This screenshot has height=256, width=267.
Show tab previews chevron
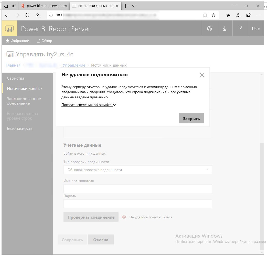(134, 6)
